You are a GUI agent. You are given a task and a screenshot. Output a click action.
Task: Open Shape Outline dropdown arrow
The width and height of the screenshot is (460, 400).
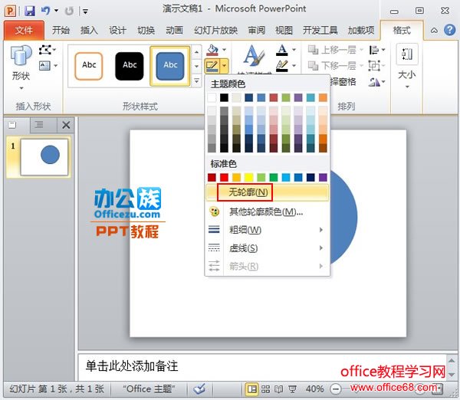coord(224,66)
